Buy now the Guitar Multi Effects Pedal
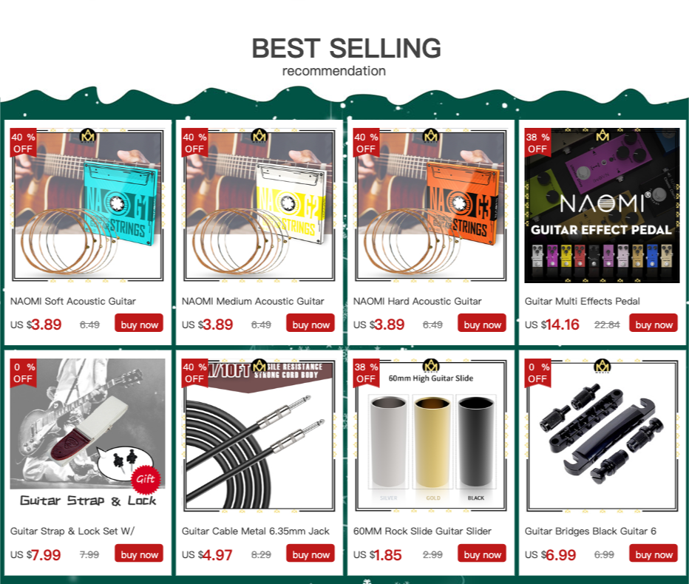The image size is (689, 584). point(654,325)
